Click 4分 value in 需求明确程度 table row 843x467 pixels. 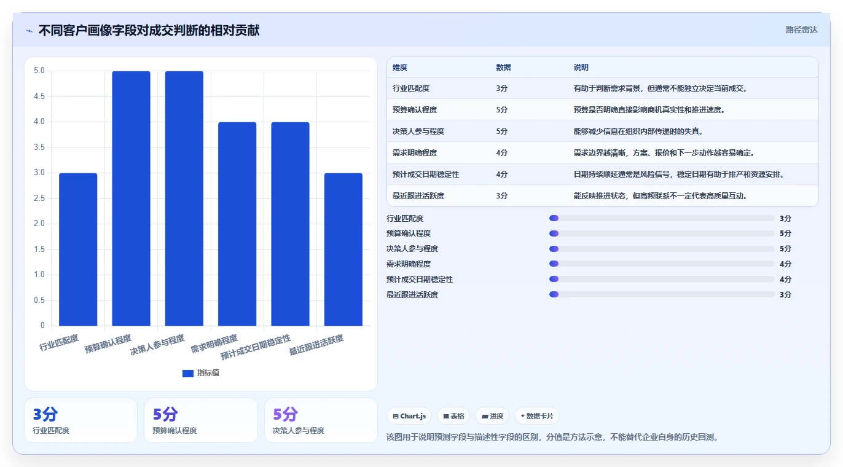click(502, 153)
